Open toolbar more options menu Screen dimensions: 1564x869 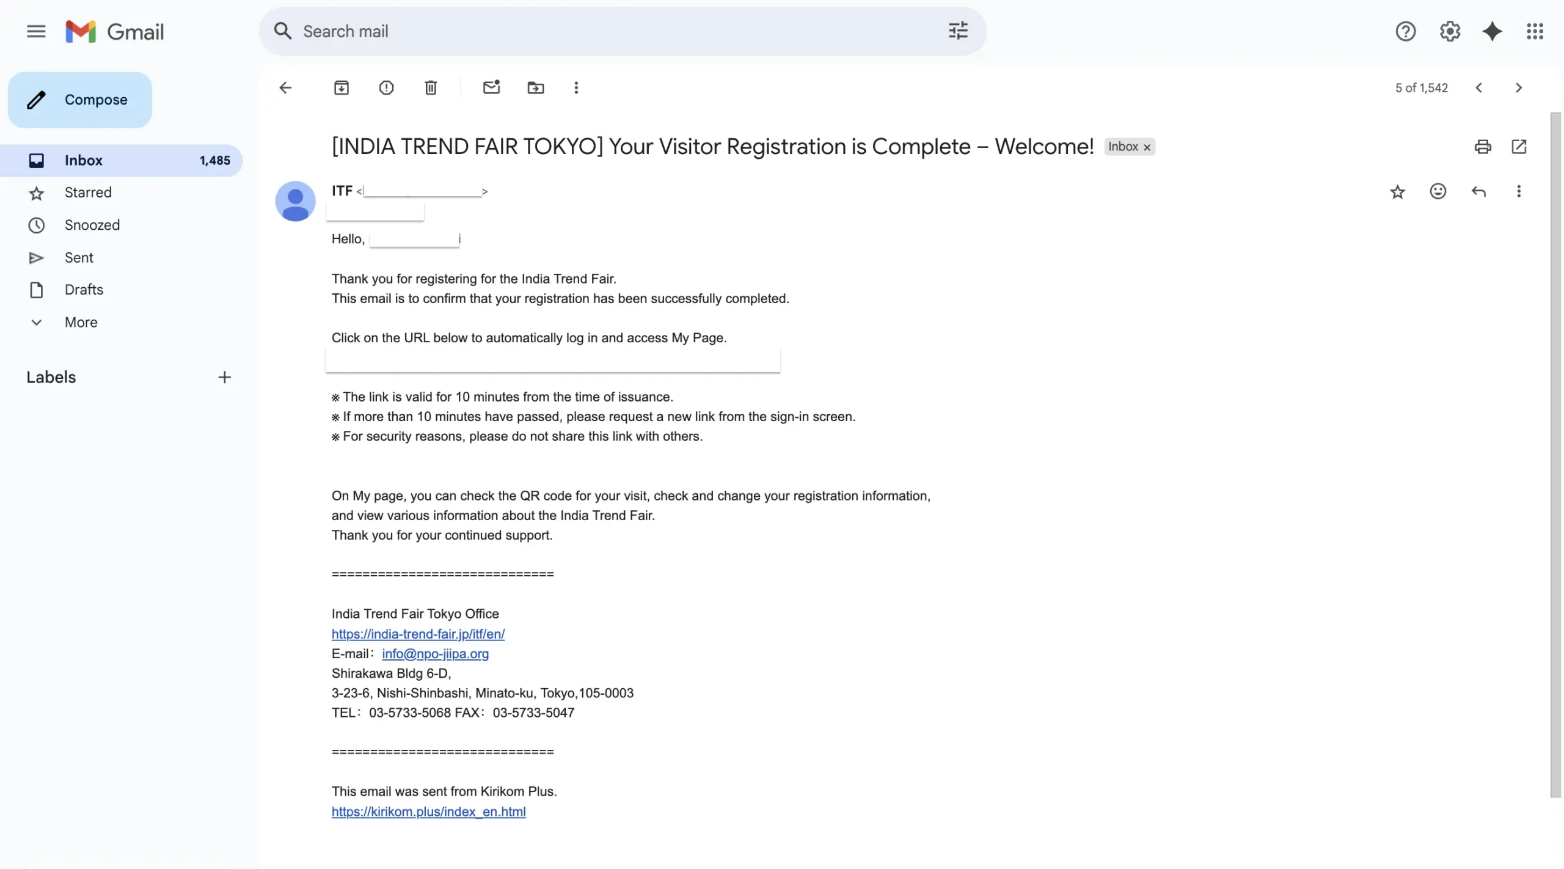pos(576,88)
